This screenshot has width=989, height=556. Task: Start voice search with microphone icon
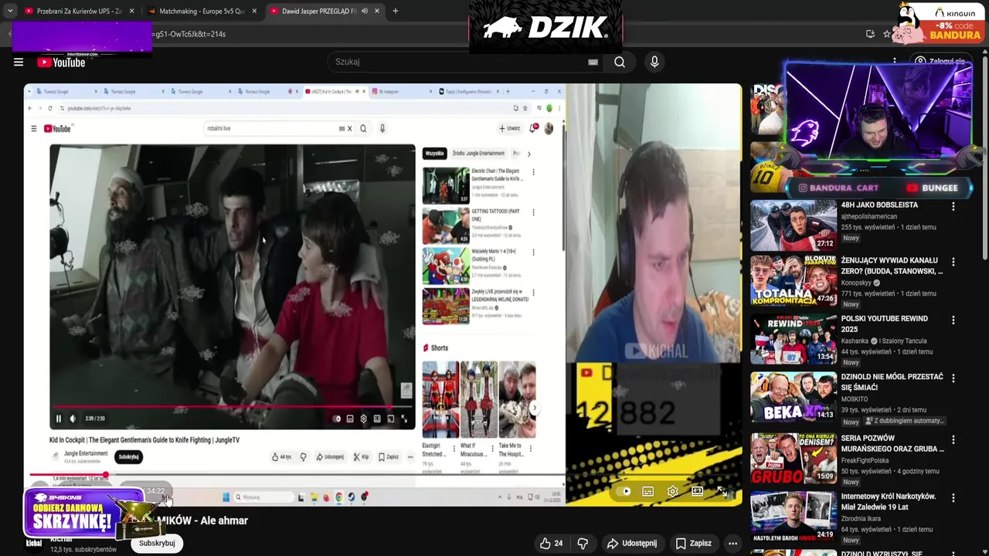654,62
